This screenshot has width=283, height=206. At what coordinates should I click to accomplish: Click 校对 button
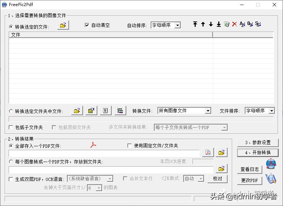point(218,179)
